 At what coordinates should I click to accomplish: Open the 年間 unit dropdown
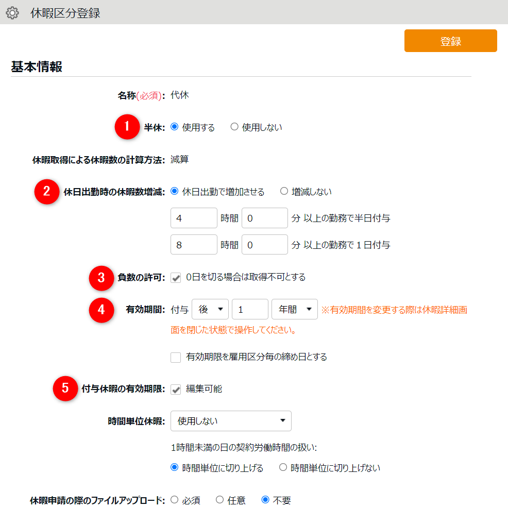tap(294, 310)
